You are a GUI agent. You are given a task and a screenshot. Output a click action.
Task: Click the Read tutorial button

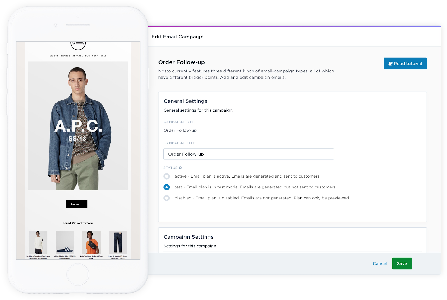pyautogui.click(x=405, y=64)
